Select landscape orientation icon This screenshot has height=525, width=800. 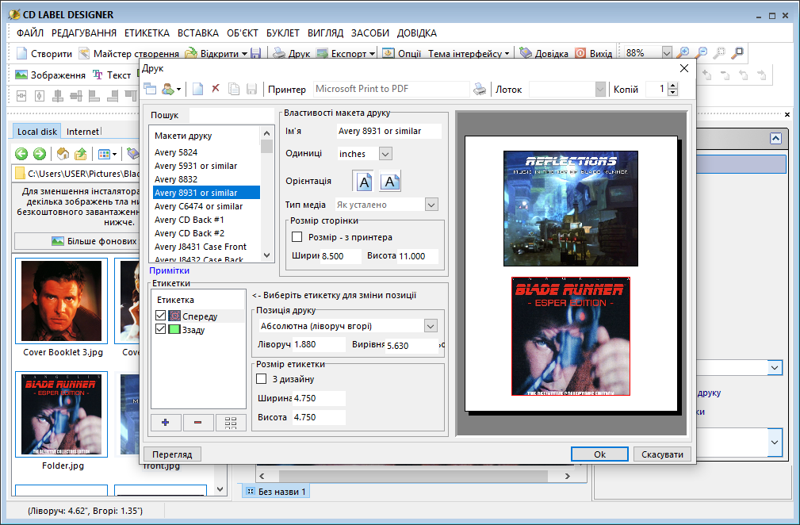(x=390, y=182)
